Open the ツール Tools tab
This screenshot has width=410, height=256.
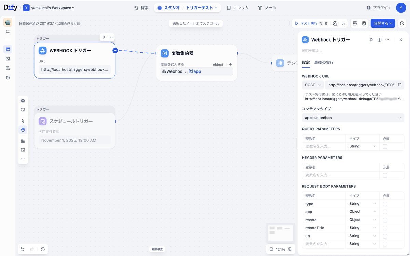tap(267, 7)
